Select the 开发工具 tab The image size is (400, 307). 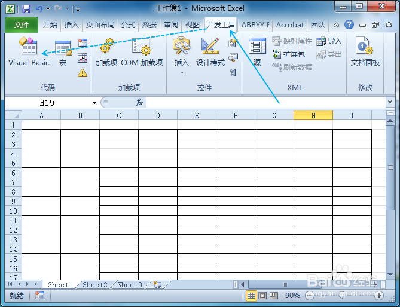pos(221,24)
